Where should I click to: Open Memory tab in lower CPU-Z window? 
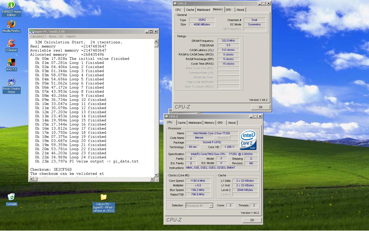click(209, 123)
